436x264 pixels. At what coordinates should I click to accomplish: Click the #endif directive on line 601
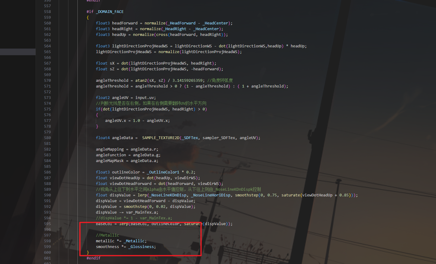pos(93,258)
